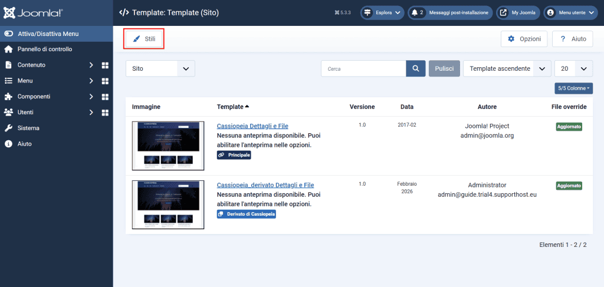
Task: Click the Menu item's chevron arrow
Action: (x=91, y=81)
